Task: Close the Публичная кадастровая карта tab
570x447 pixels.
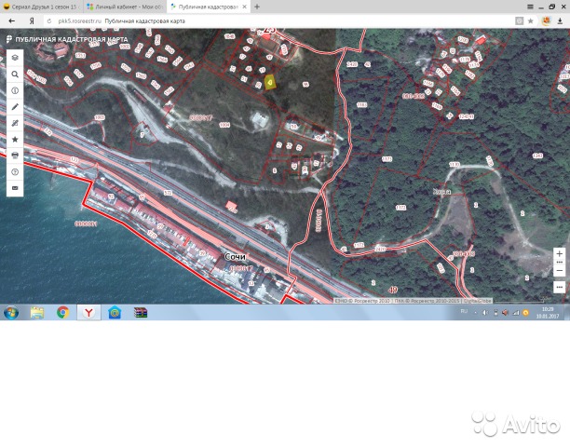Action: tap(245, 7)
